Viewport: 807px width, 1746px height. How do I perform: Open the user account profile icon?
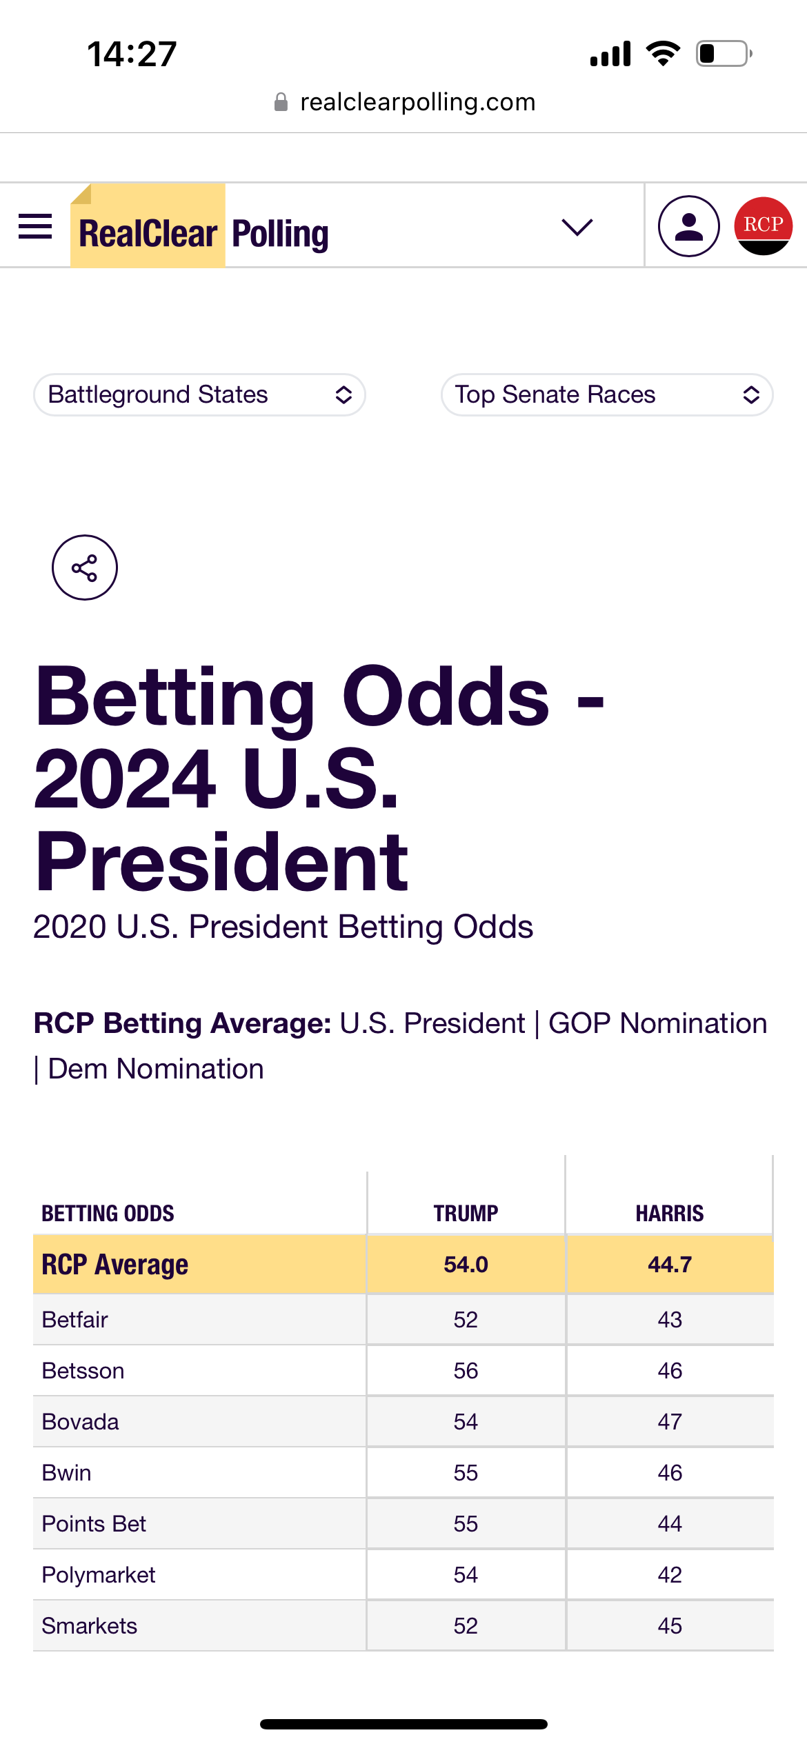[x=688, y=226]
